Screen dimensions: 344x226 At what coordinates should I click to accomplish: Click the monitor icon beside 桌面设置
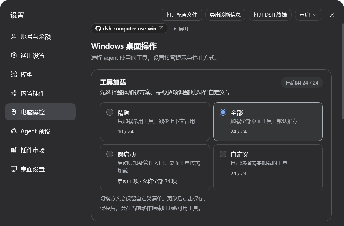[x=14, y=169]
